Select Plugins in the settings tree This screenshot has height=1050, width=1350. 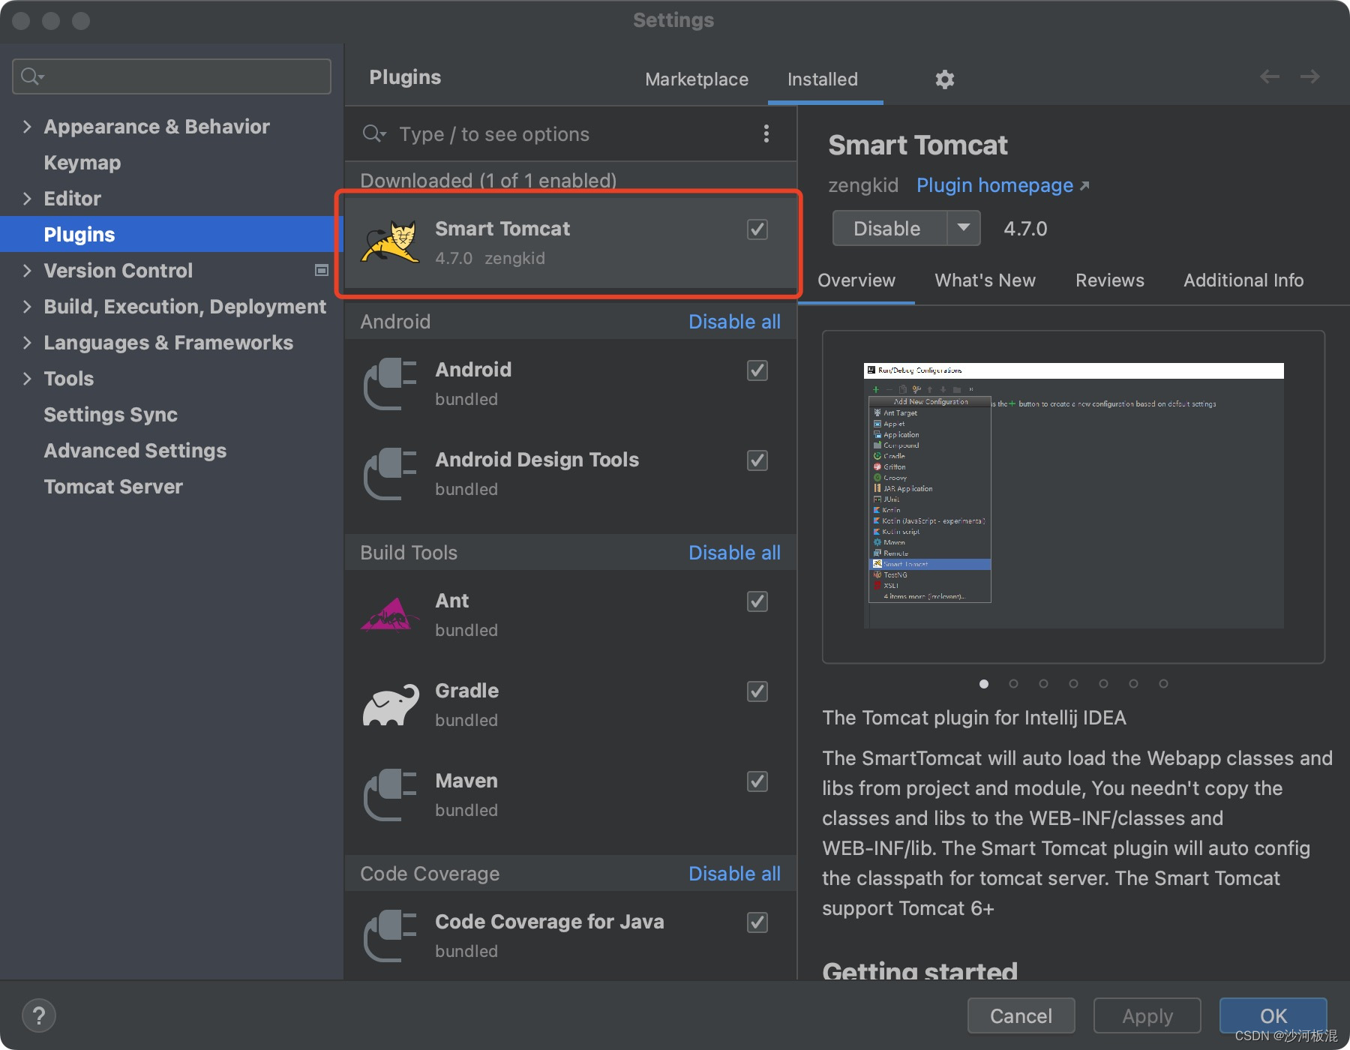171,234
